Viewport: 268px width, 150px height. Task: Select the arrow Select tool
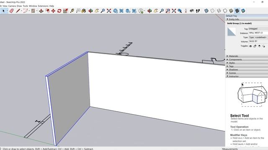click(3, 11)
